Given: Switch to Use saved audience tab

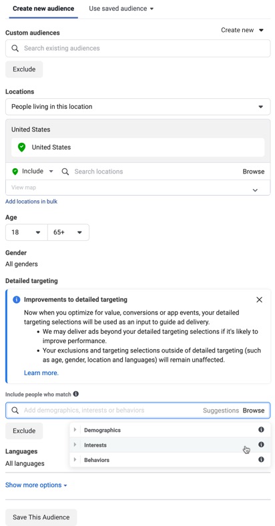Looking at the screenshot, I should (121, 9).
